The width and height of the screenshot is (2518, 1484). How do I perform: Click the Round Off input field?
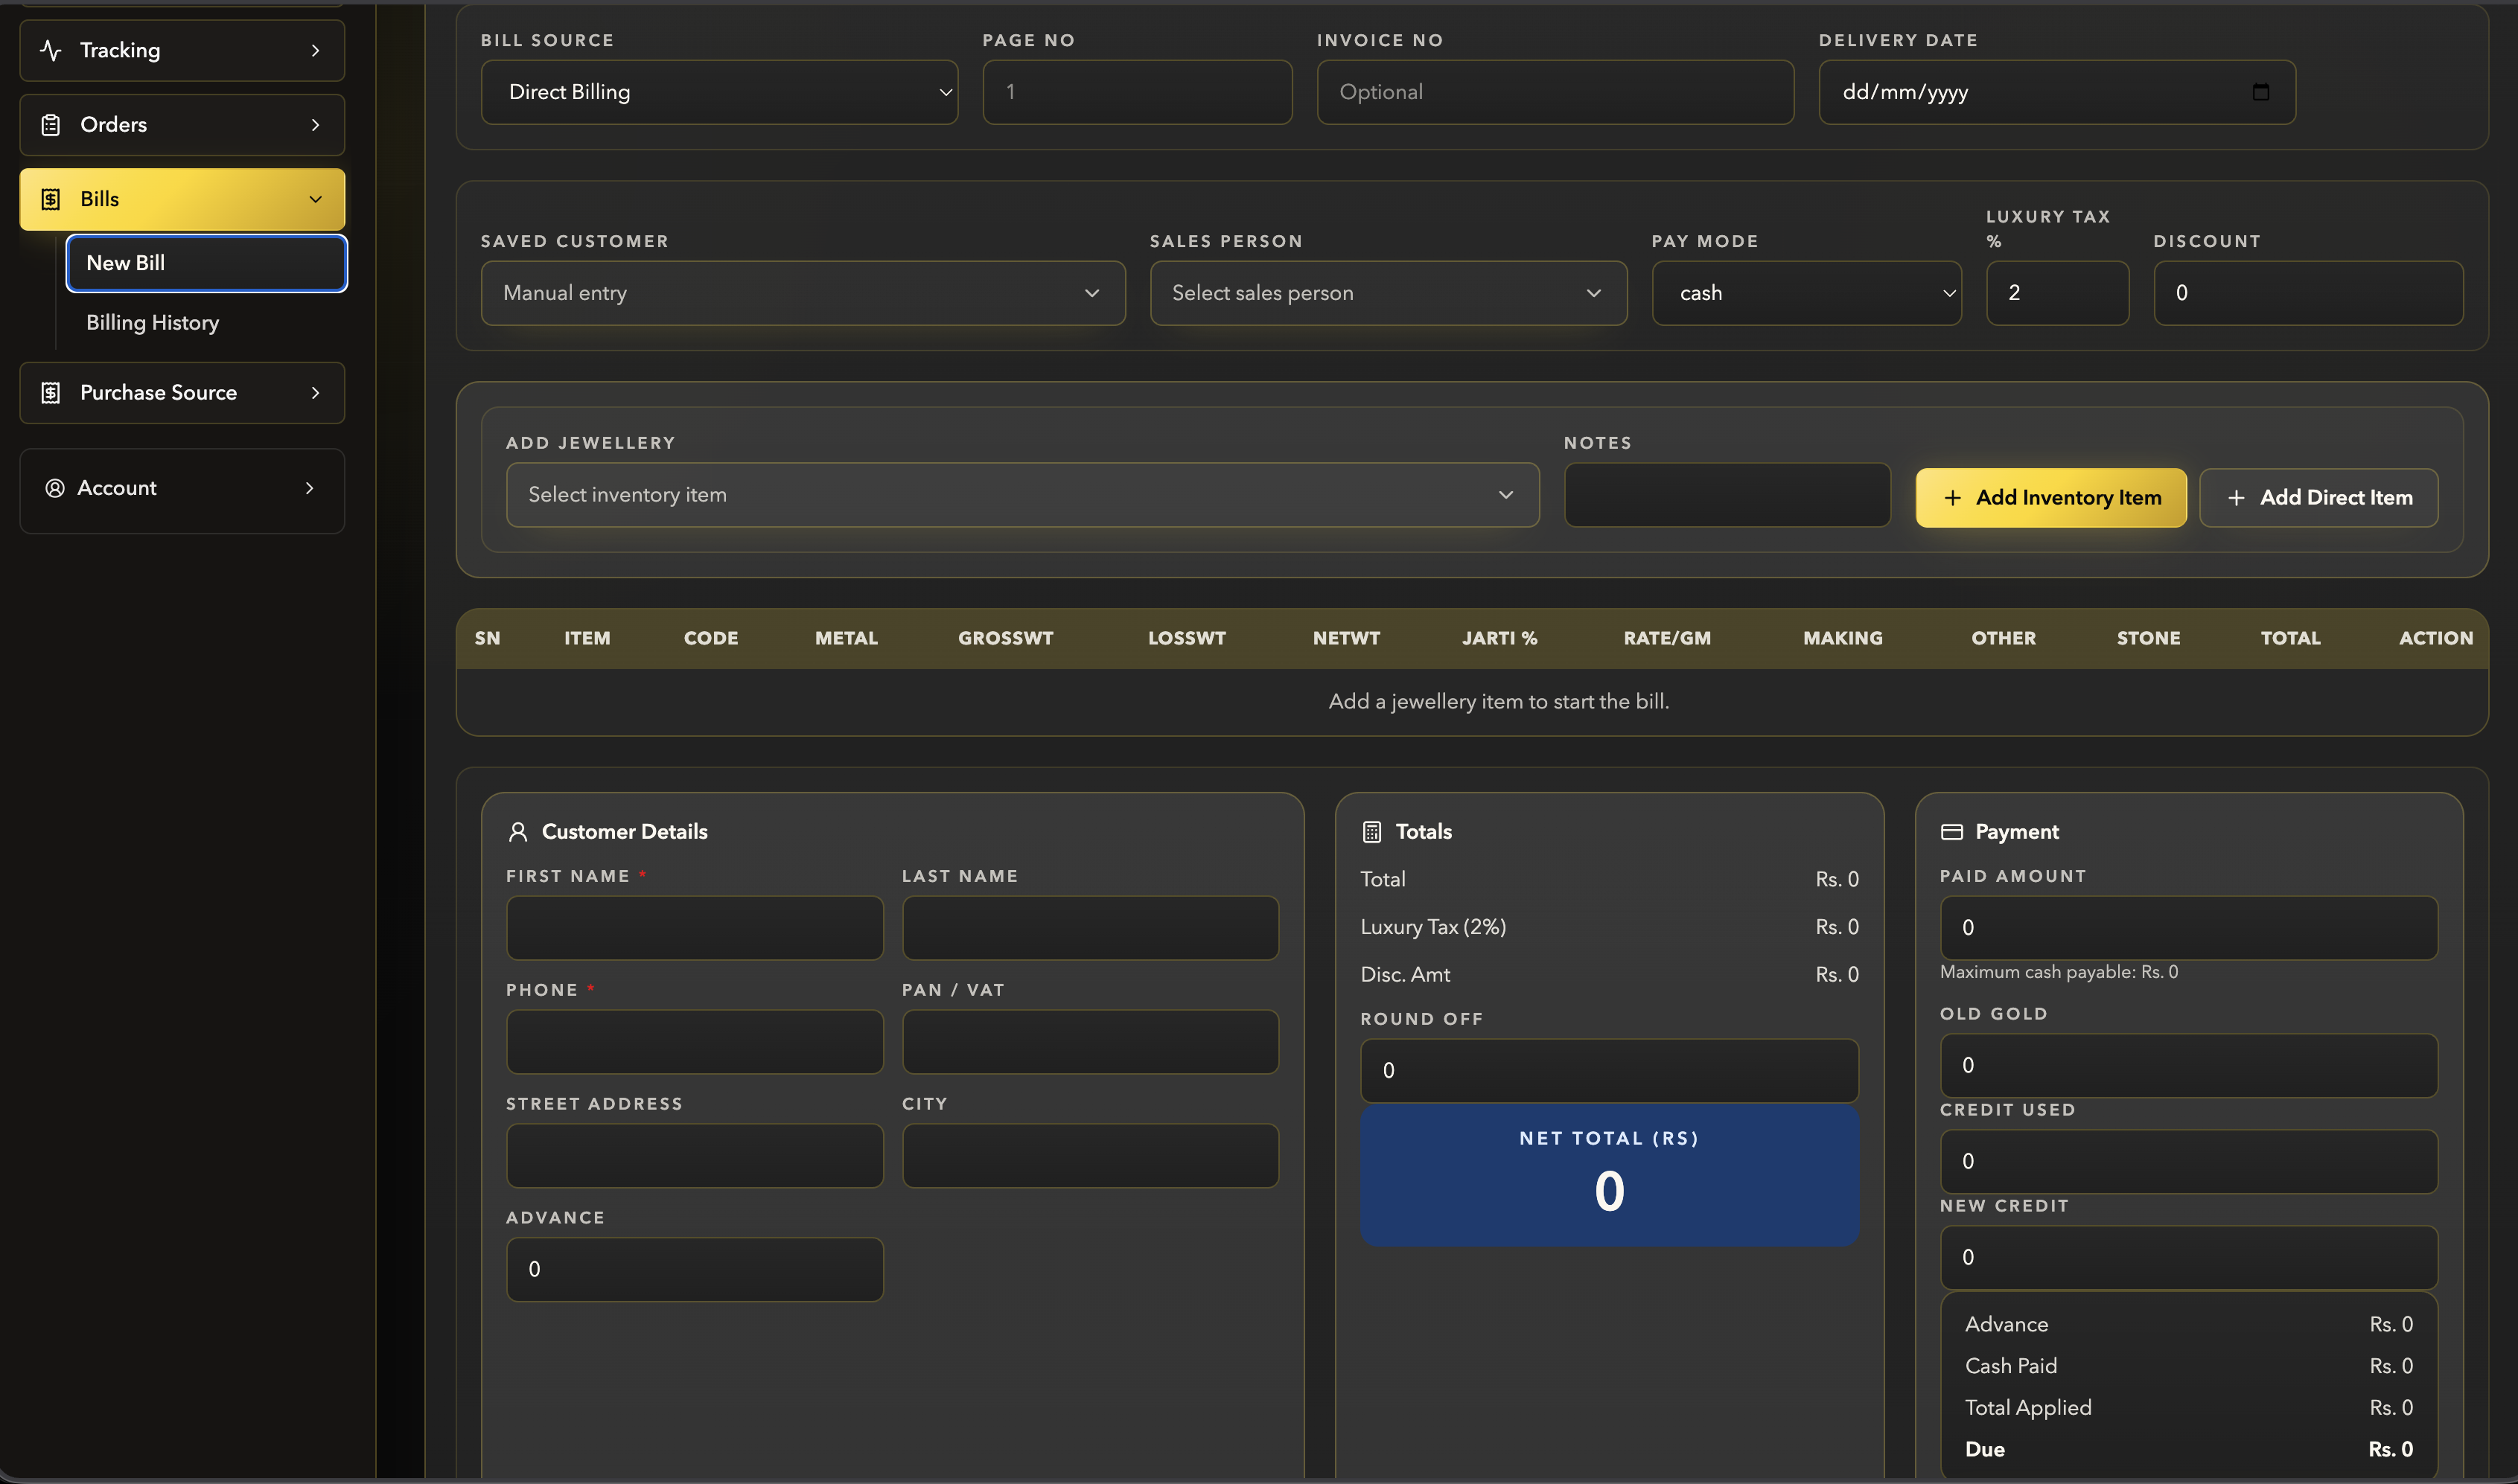(1610, 1071)
